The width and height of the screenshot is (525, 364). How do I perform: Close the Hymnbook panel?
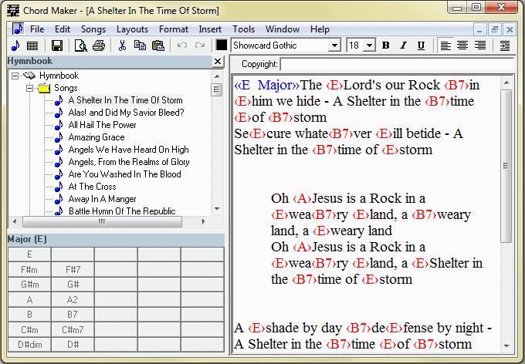218,61
